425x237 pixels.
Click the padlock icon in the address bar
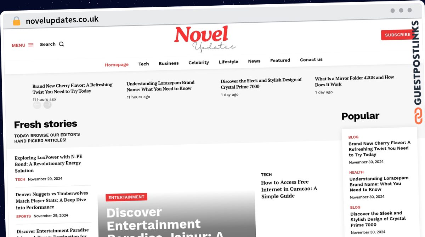click(x=16, y=21)
